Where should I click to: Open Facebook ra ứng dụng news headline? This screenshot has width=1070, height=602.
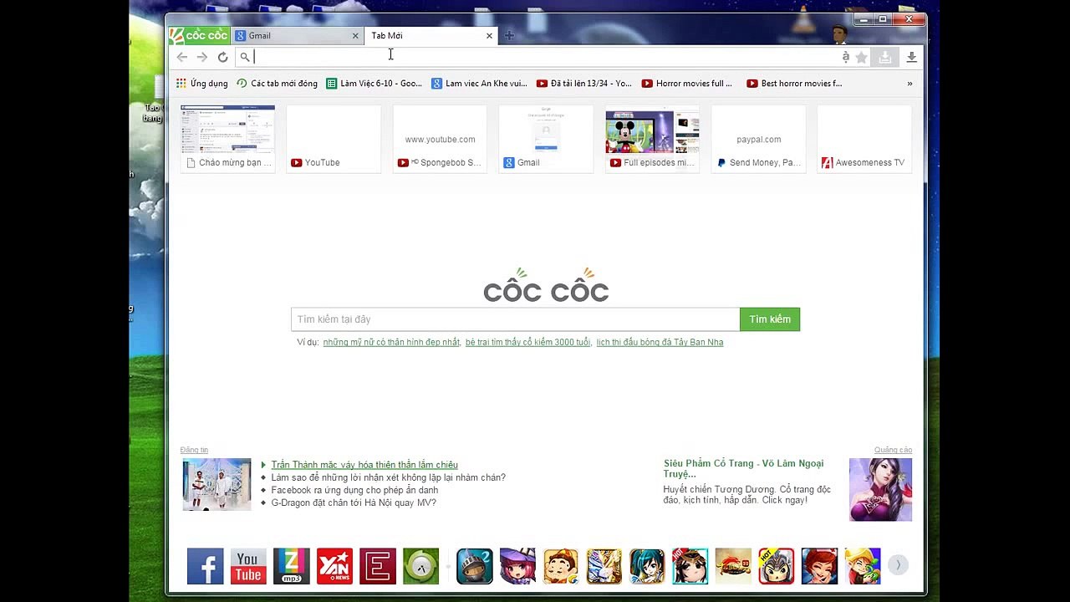pyautogui.click(x=354, y=490)
